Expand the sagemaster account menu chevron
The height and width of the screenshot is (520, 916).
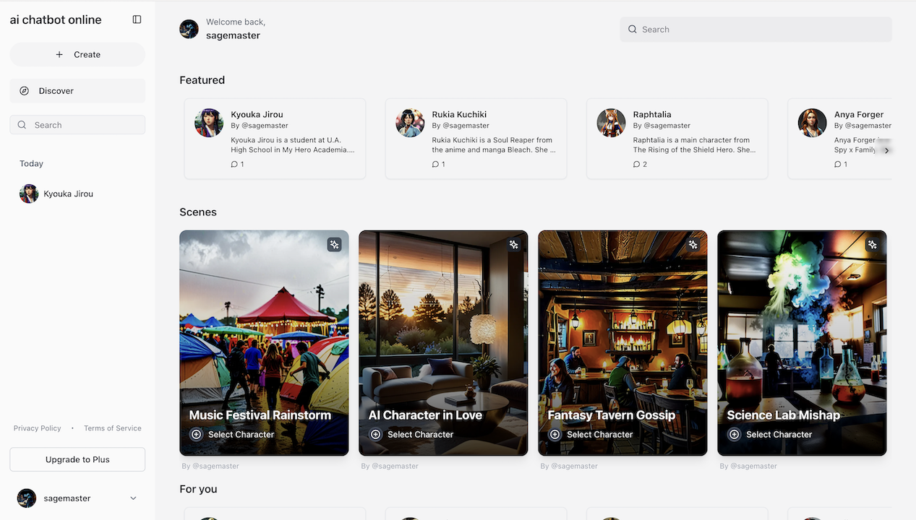click(133, 498)
